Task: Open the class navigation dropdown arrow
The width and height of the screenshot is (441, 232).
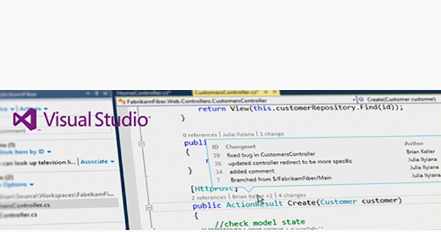Action: (x=354, y=99)
